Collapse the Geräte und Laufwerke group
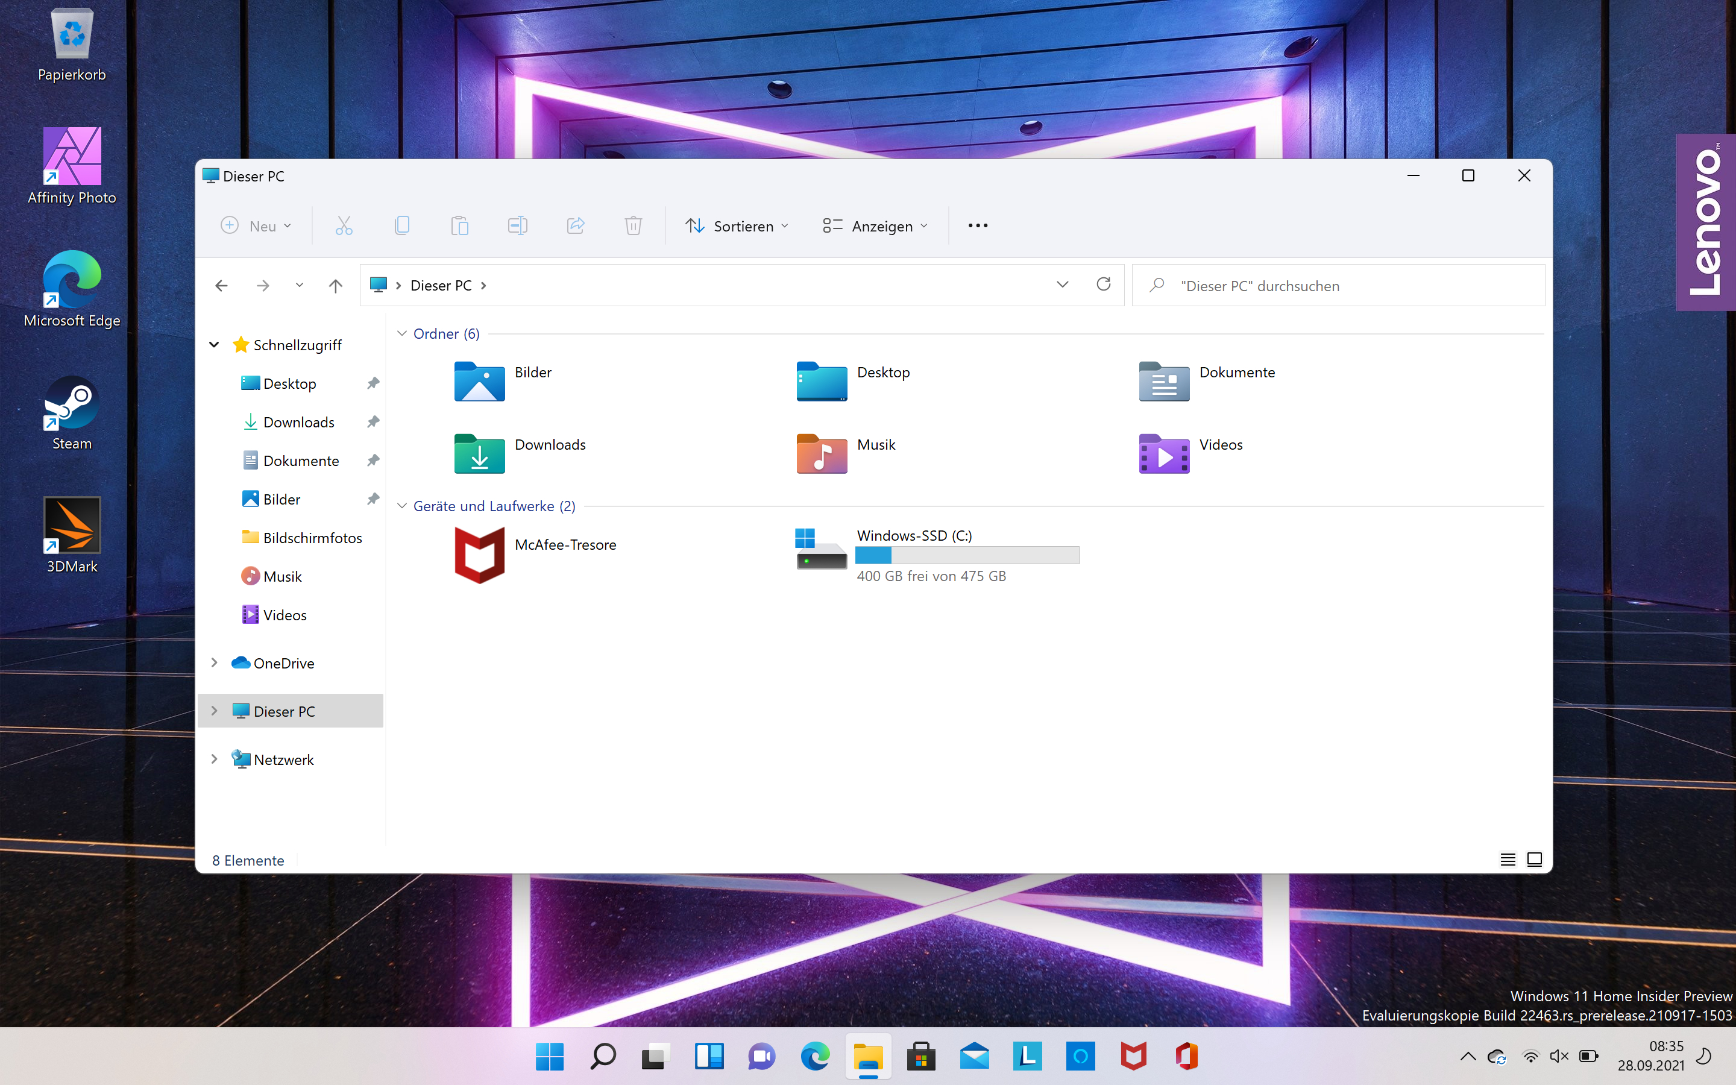Screen dimensions: 1736x1085 tap(403, 506)
